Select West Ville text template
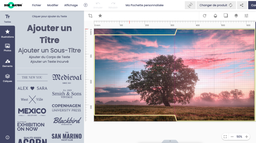The width and height of the screenshot is (256, 143). coord(32,99)
